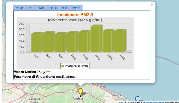Screen dimensions: 179x103
Task: Select the PM10 tab
Action: click(x=53, y=8)
